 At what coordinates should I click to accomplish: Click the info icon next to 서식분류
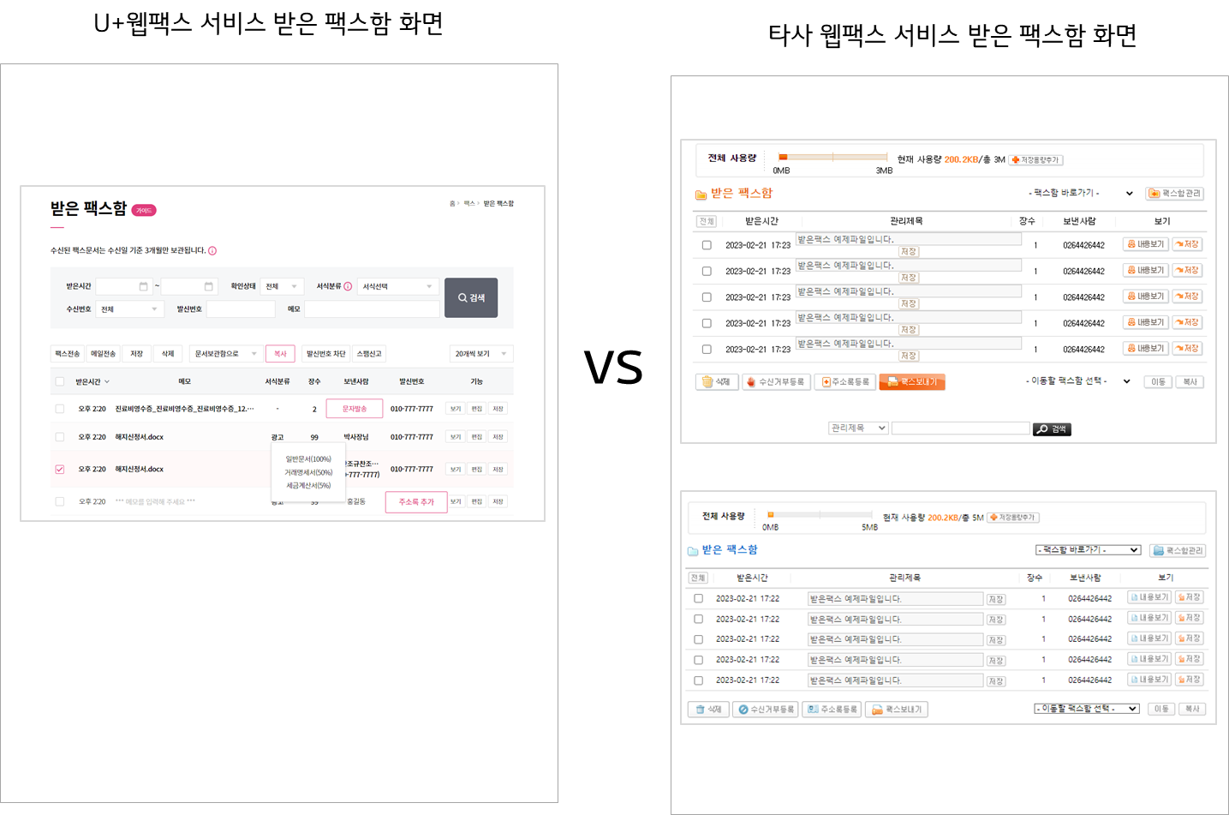[x=348, y=286]
